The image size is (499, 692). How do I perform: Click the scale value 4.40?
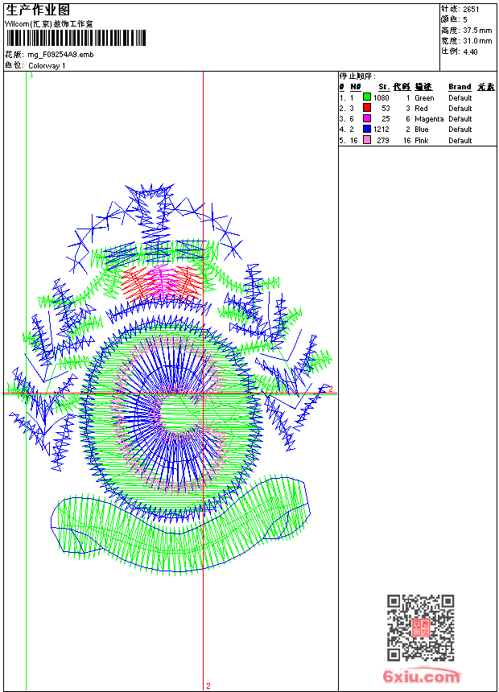pos(470,51)
